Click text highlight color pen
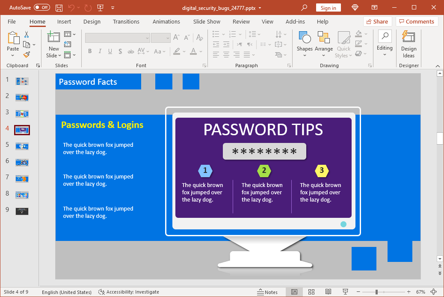Image resolution: width=444 pixels, height=297 pixels. tap(177, 51)
